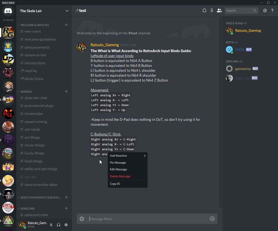Add channel to WELCOME & UPDATES category
The width and height of the screenshot is (278, 231).
[66, 25]
